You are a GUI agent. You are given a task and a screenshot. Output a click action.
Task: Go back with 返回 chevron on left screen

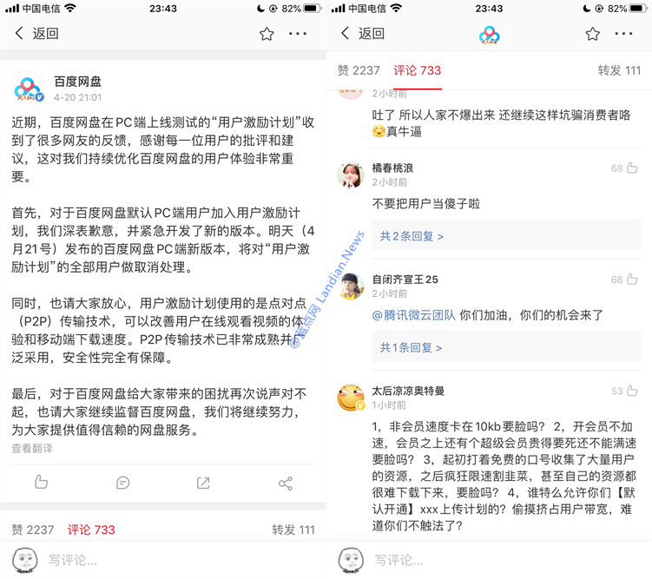click(36, 33)
